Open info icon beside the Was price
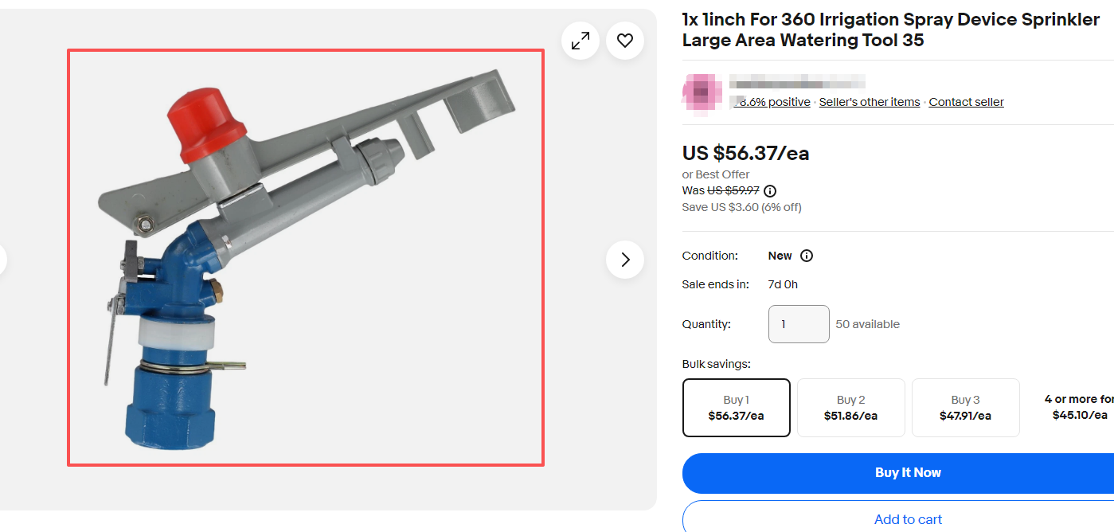 [770, 191]
